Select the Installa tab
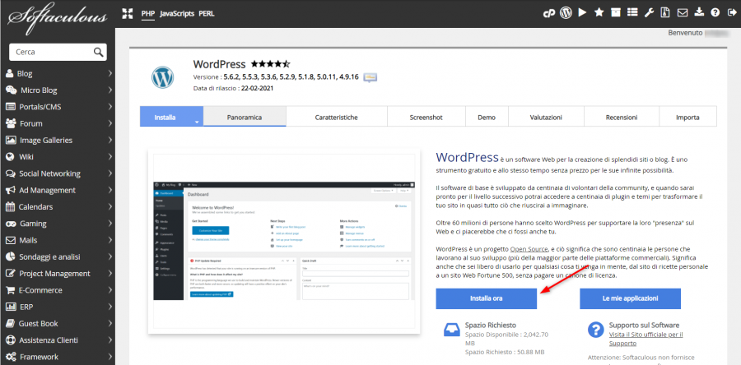This screenshot has height=365, width=741. tap(165, 117)
